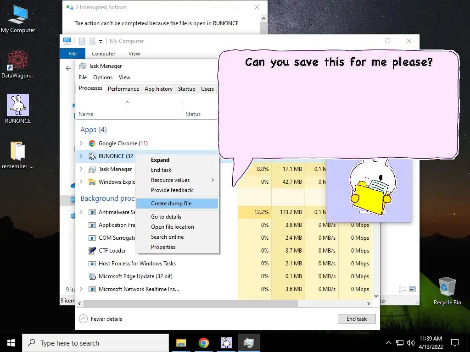Open DataWagon desktop shortcut
Image resolution: width=470 pixels, height=352 pixels.
click(18, 64)
